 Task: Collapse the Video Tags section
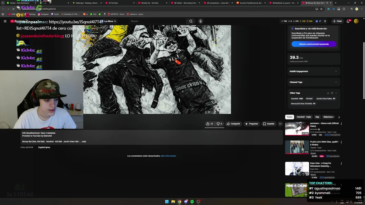pyautogui.click(x=336, y=93)
